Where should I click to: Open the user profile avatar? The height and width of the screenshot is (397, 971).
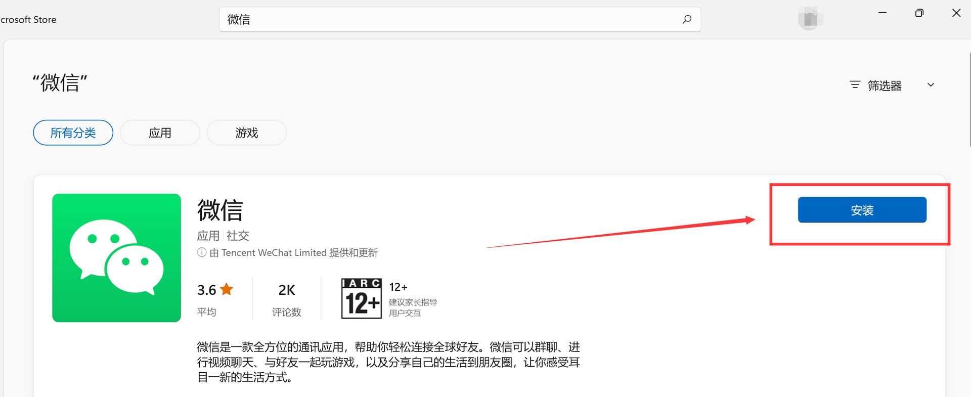pyautogui.click(x=810, y=19)
